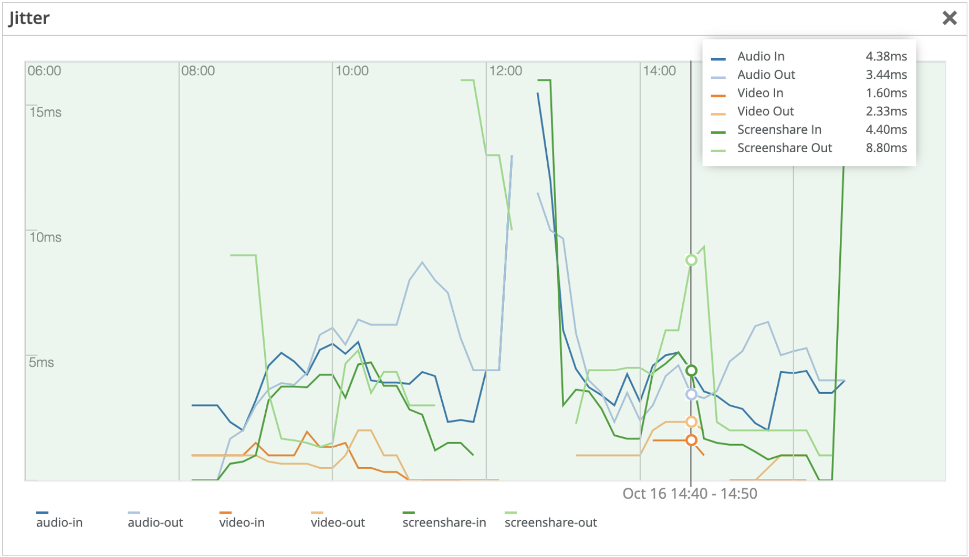
Task: Toggle the video-in series in legend
Action: point(242,522)
